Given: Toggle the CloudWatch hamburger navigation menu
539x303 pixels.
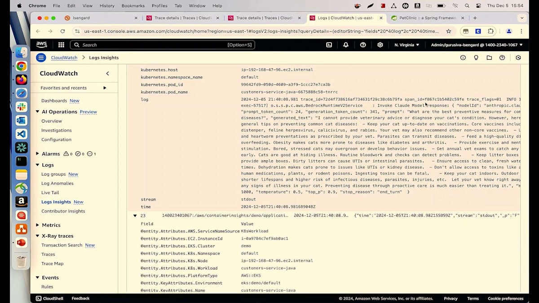Looking at the screenshot, I should [x=41, y=57].
